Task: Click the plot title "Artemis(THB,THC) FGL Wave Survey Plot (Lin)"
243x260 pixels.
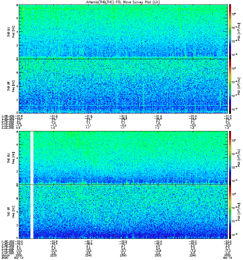Action: [123, 2]
